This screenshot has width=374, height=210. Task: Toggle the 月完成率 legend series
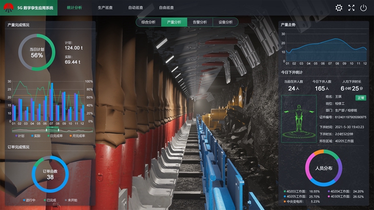pyautogui.click(x=77, y=136)
